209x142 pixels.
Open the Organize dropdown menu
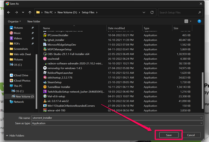[14, 21]
